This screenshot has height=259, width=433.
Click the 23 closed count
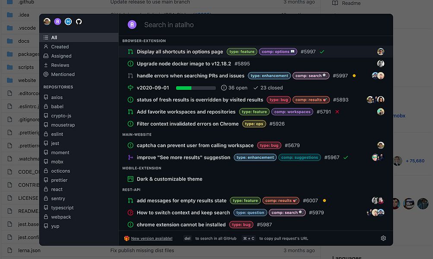[x=268, y=88]
